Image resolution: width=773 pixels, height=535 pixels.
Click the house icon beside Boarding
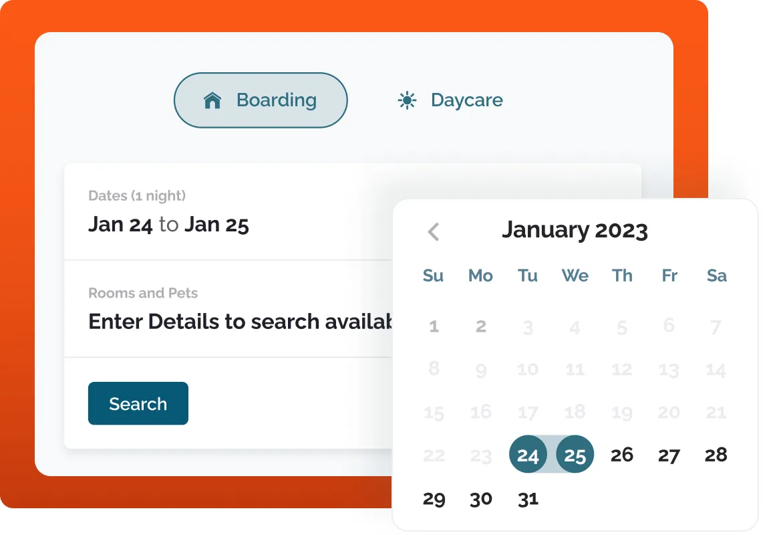click(x=212, y=99)
